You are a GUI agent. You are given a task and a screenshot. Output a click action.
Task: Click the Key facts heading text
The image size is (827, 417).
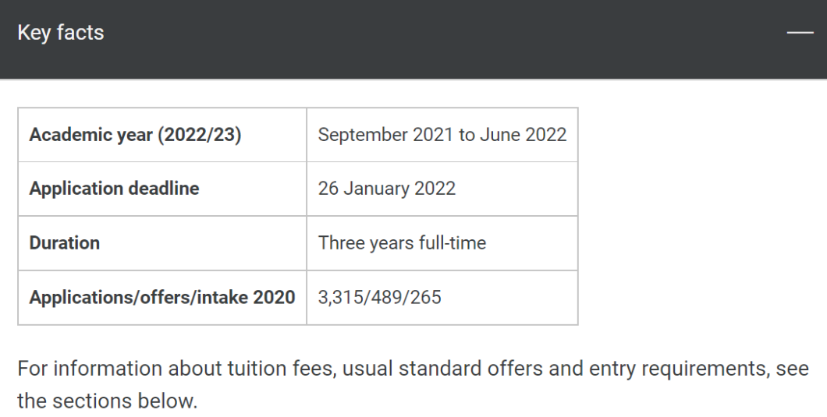point(61,33)
